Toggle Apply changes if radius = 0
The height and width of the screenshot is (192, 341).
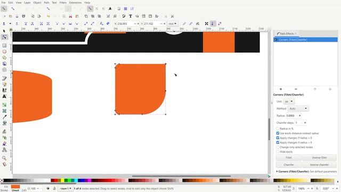click(278, 138)
